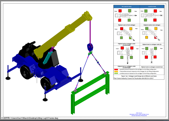Select 'RIGGING STUDY AND LIFTING PLAN' title text
This screenshot has width=169, height=121.
pos(139,114)
